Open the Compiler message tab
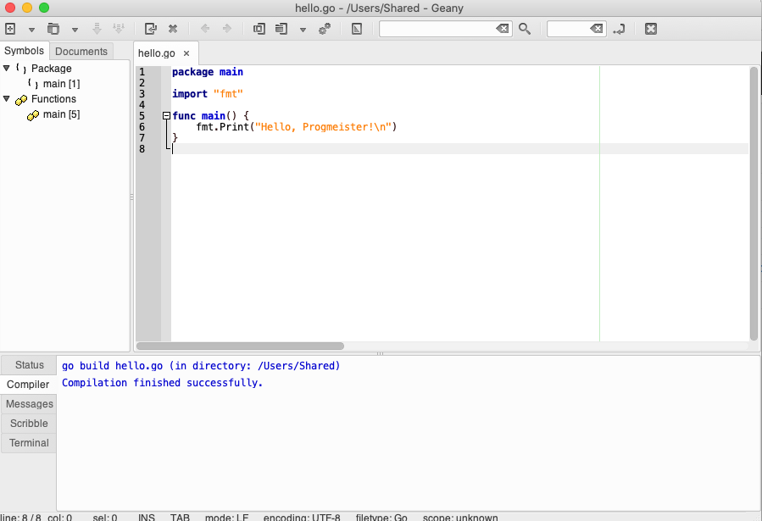Image resolution: width=762 pixels, height=521 pixels. click(28, 385)
